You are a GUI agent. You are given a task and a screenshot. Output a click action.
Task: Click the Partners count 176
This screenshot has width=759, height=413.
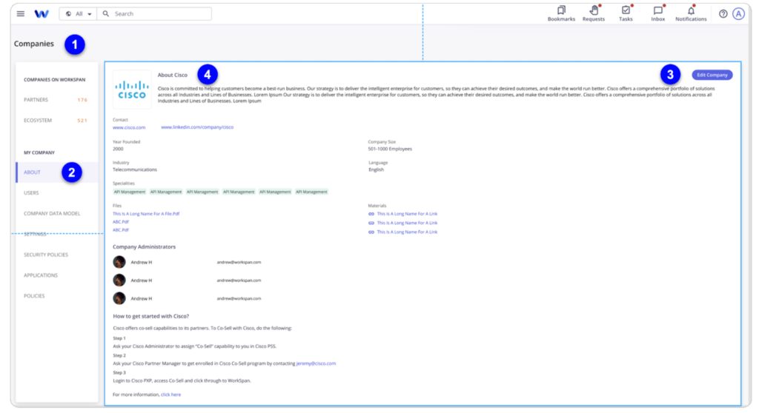coord(82,100)
